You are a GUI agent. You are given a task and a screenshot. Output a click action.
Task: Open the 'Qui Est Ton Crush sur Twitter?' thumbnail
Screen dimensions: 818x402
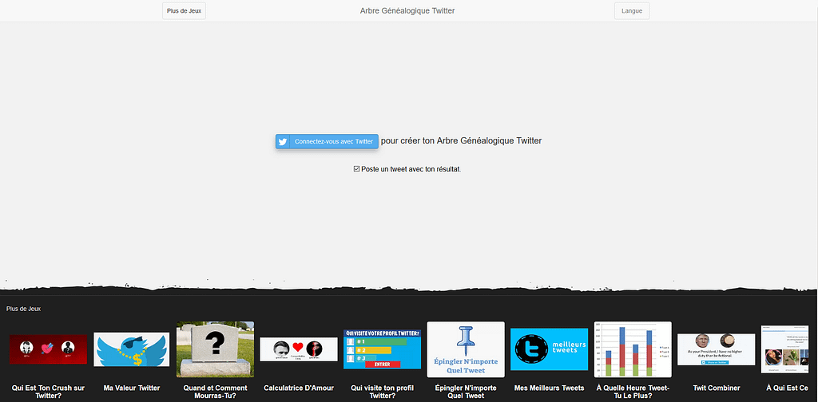(48, 349)
